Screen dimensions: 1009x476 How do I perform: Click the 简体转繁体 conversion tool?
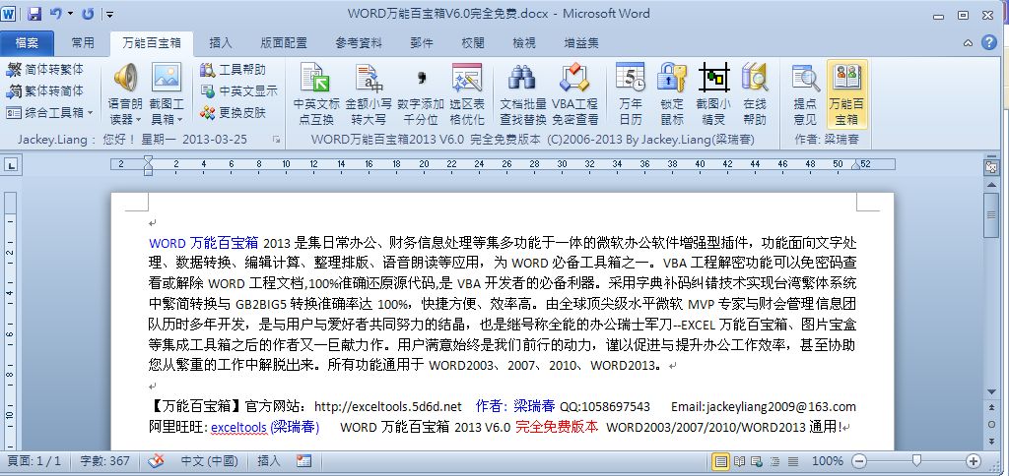45,70
